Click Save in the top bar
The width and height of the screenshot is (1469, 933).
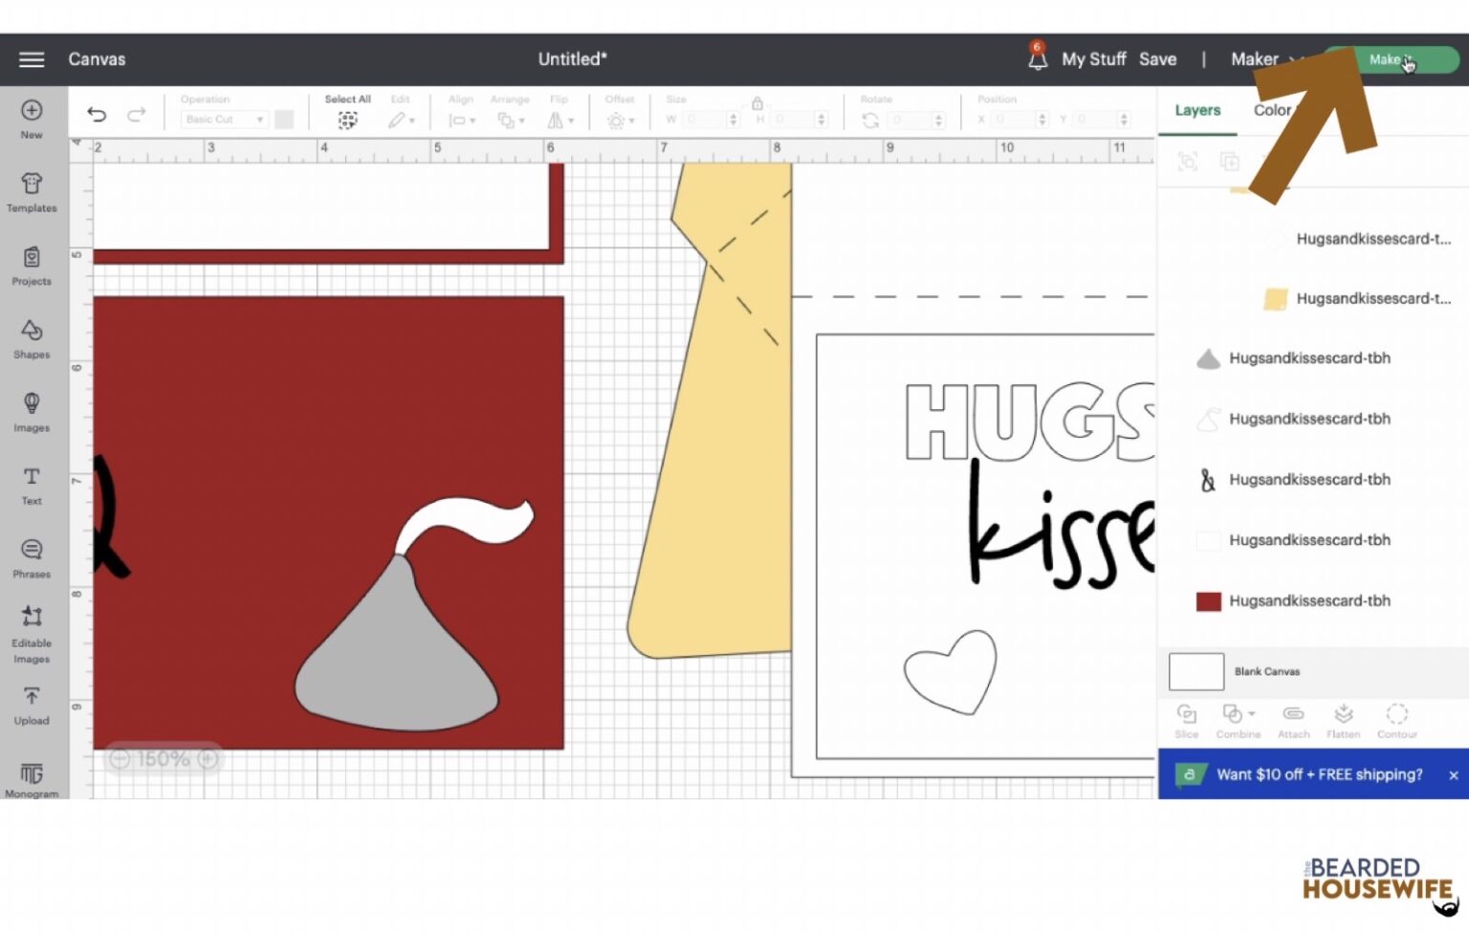1158,58
